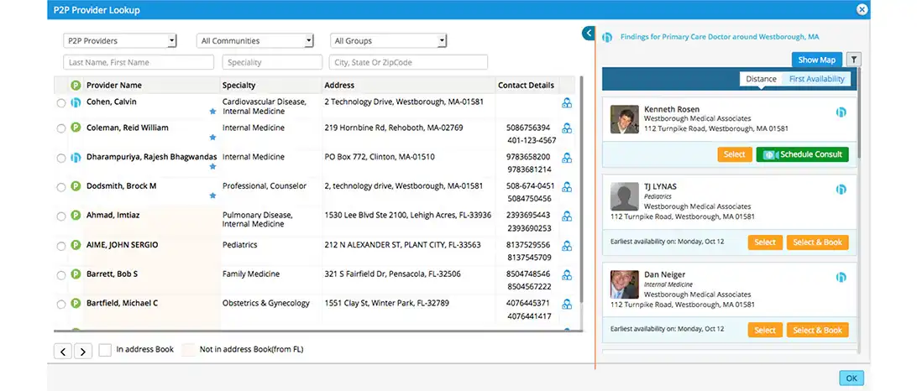Switch to the First Availability tab

[816, 79]
